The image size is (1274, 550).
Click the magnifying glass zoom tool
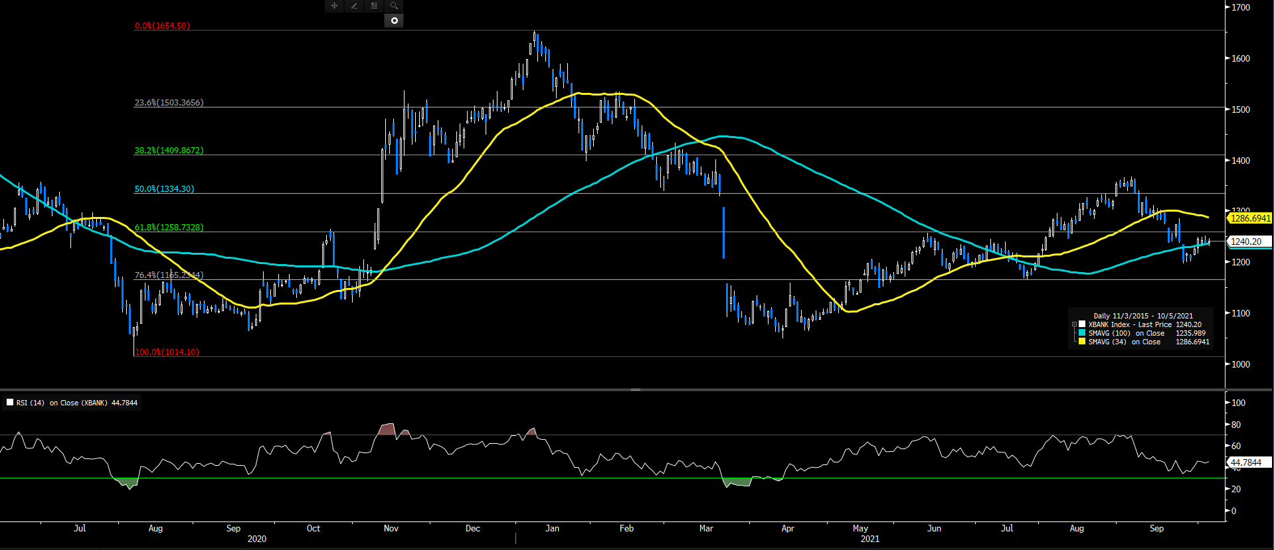pos(394,6)
